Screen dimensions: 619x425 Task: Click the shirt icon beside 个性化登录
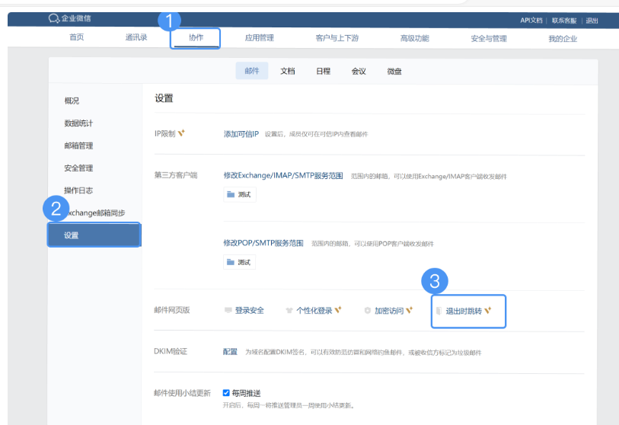pyautogui.click(x=289, y=311)
